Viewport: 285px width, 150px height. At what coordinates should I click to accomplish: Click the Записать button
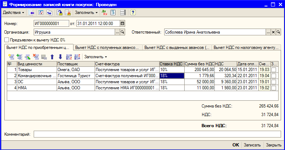pyautogui.click(x=252, y=145)
